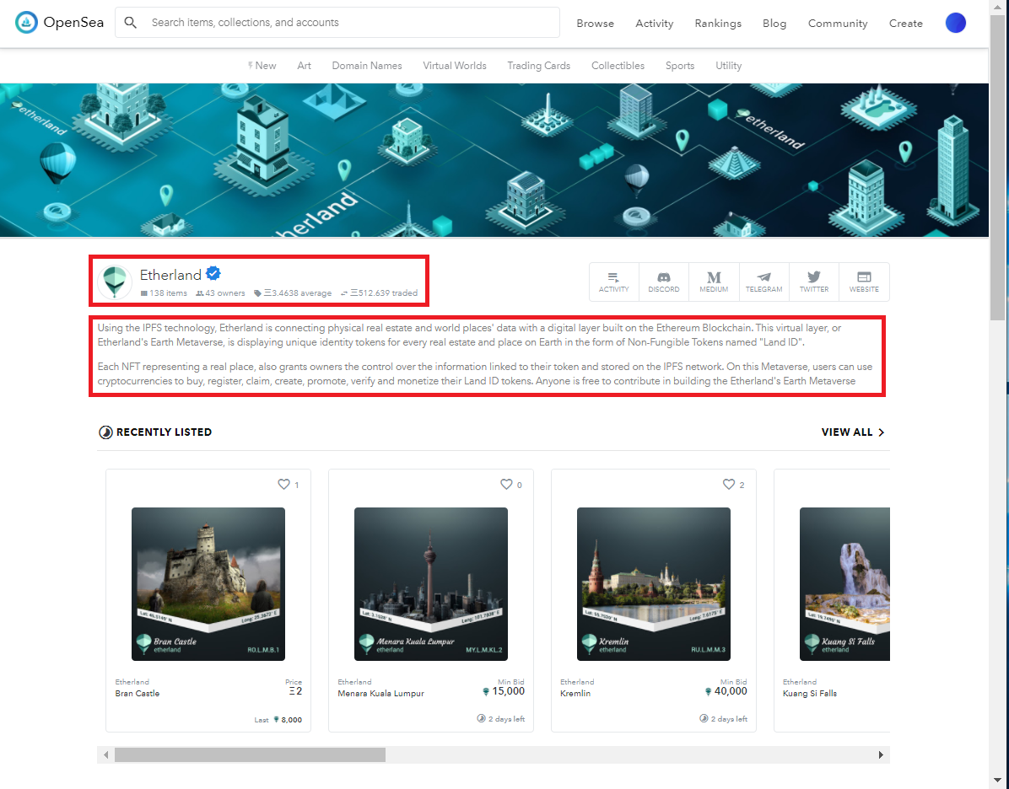
Task: Click the 512.639 traded stat
Action: pos(379,293)
